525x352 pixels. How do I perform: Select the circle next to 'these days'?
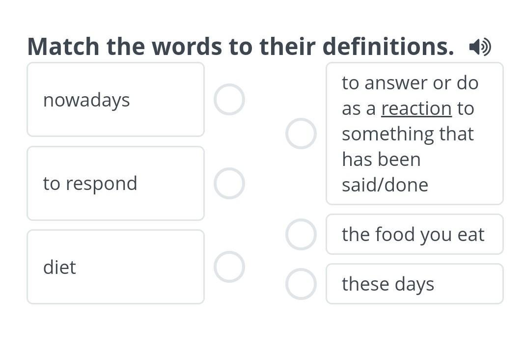tap(301, 284)
